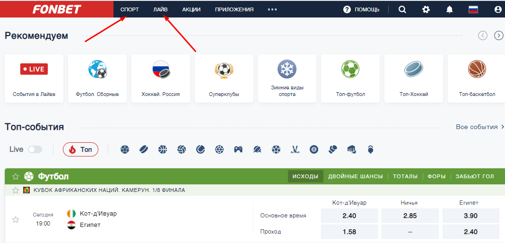Image resolution: width=505 pixels, height=243 pixels.
Task: Filter top events by basketball icon
Action: tap(163, 149)
